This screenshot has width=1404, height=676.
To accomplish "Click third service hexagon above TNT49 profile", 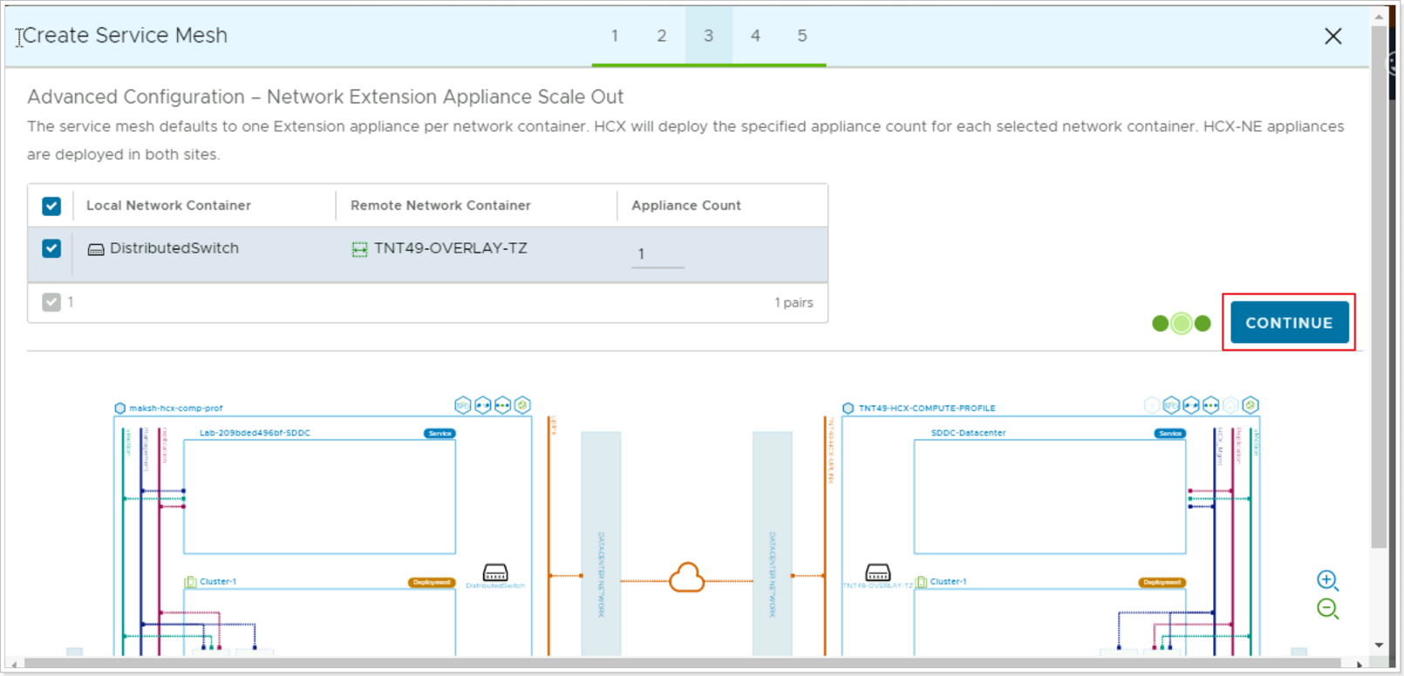I will tap(1191, 405).
